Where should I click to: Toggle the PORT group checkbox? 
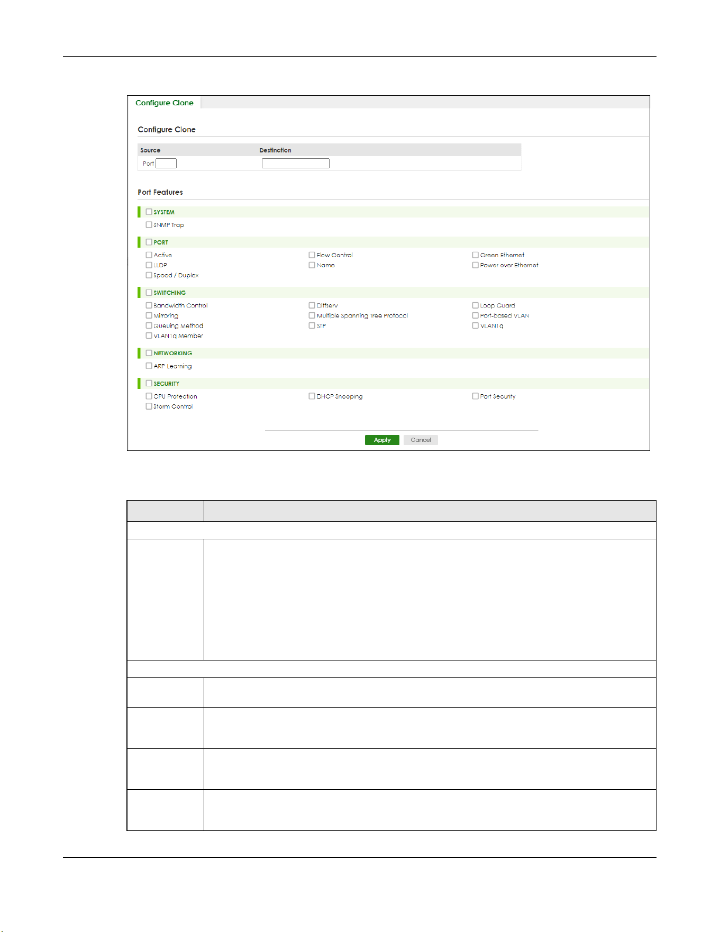(x=149, y=242)
